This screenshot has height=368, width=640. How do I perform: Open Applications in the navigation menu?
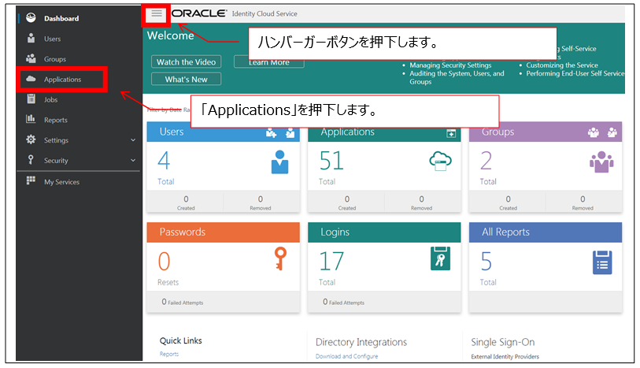click(x=62, y=80)
